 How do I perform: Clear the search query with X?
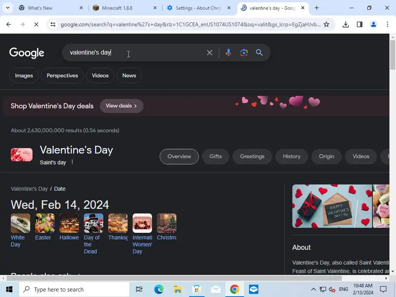[x=209, y=53]
